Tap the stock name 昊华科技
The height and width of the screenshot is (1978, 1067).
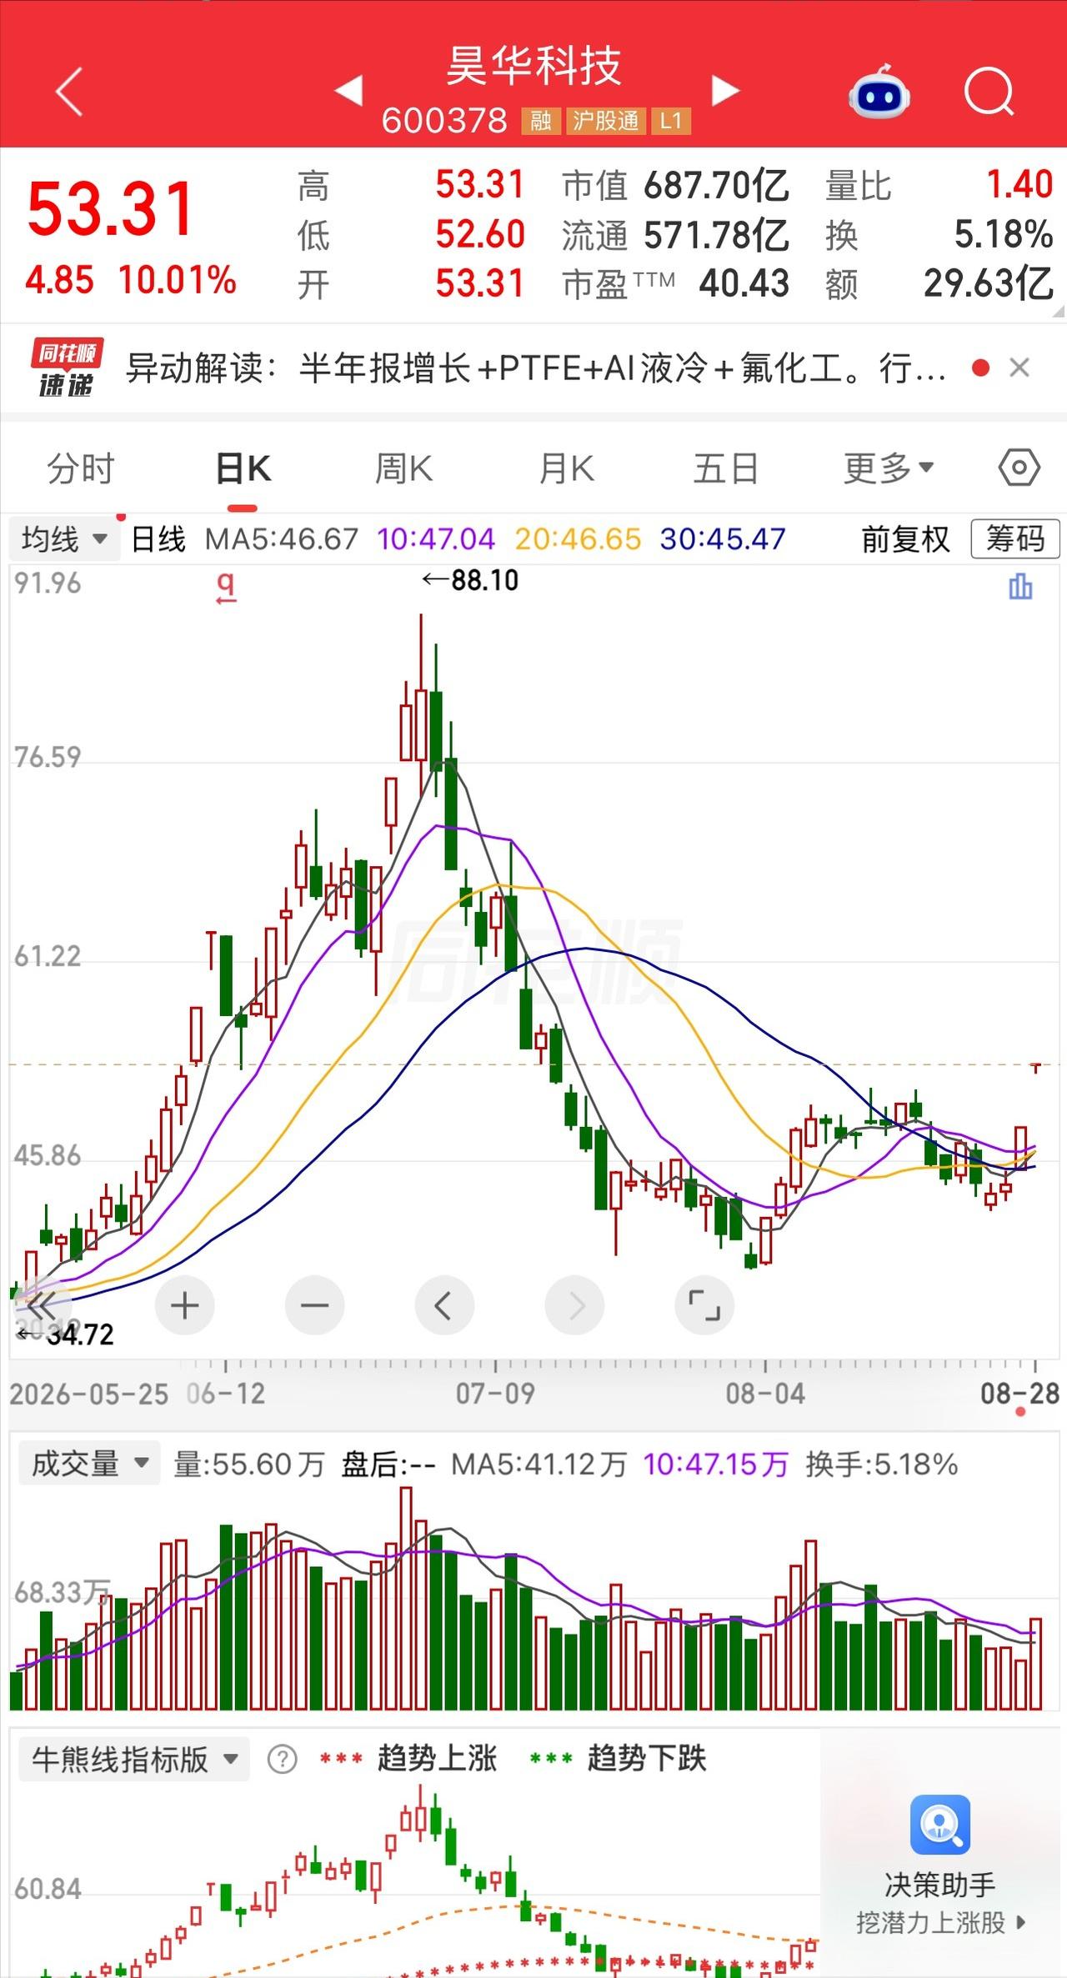tap(534, 65)
